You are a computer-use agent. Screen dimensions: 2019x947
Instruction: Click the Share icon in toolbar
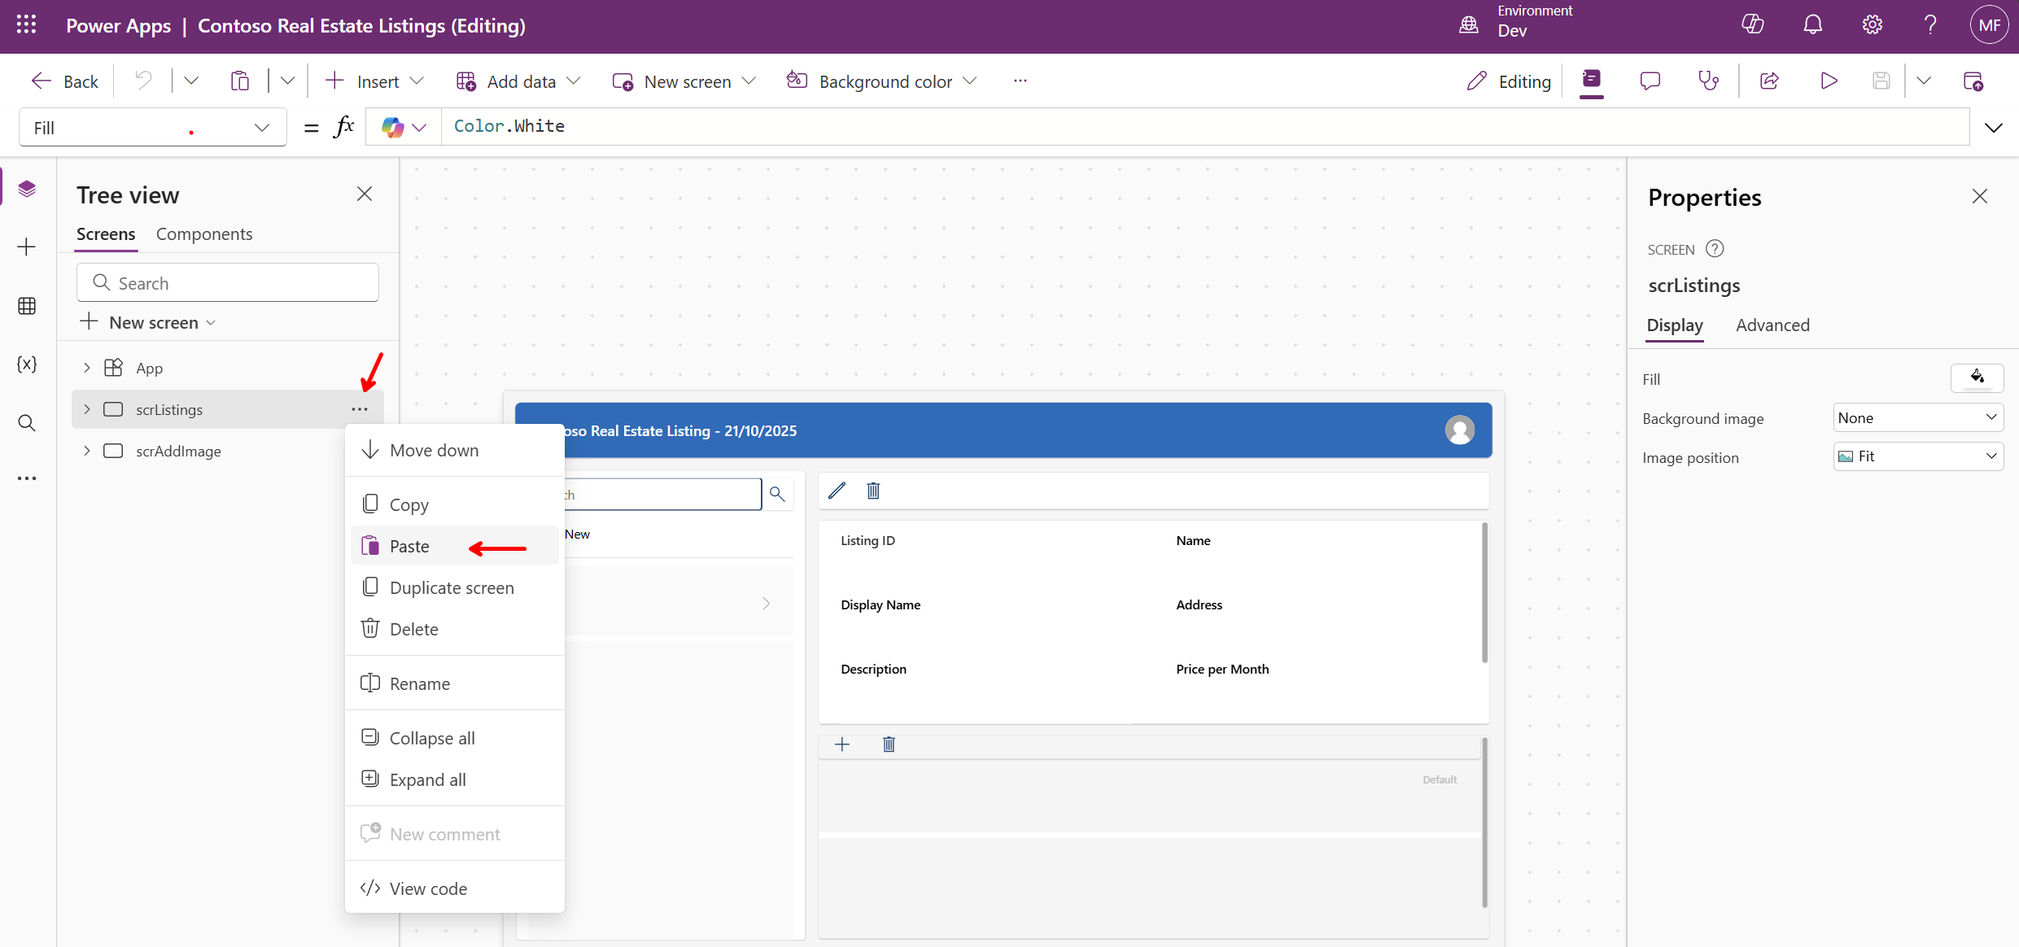[x=1769, y=81]
